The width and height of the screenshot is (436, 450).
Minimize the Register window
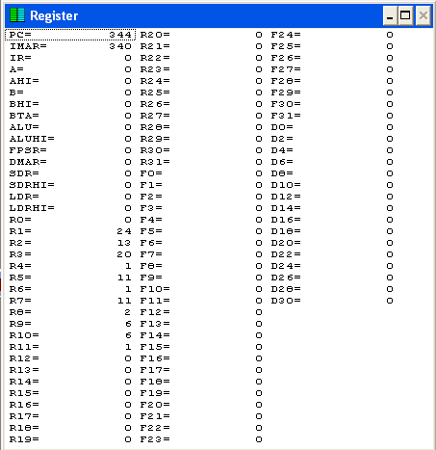tap(390, 15)
